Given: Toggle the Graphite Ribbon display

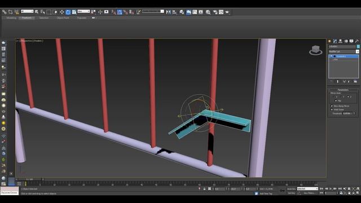Looking at the screenshot, I should 188,12.
